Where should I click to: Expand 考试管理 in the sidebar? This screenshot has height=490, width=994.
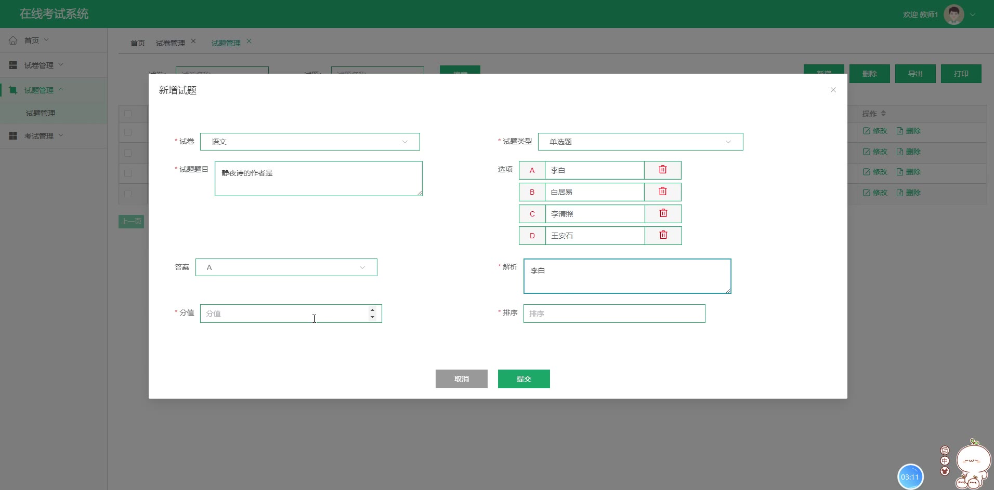tap(39, 136)
